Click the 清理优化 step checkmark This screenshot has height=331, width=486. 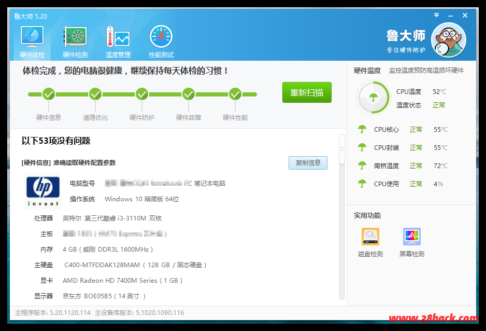pyautogui.click(x=95, y=94)
